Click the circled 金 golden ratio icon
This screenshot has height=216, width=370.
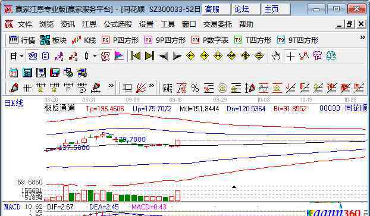(x=222, y=88)
